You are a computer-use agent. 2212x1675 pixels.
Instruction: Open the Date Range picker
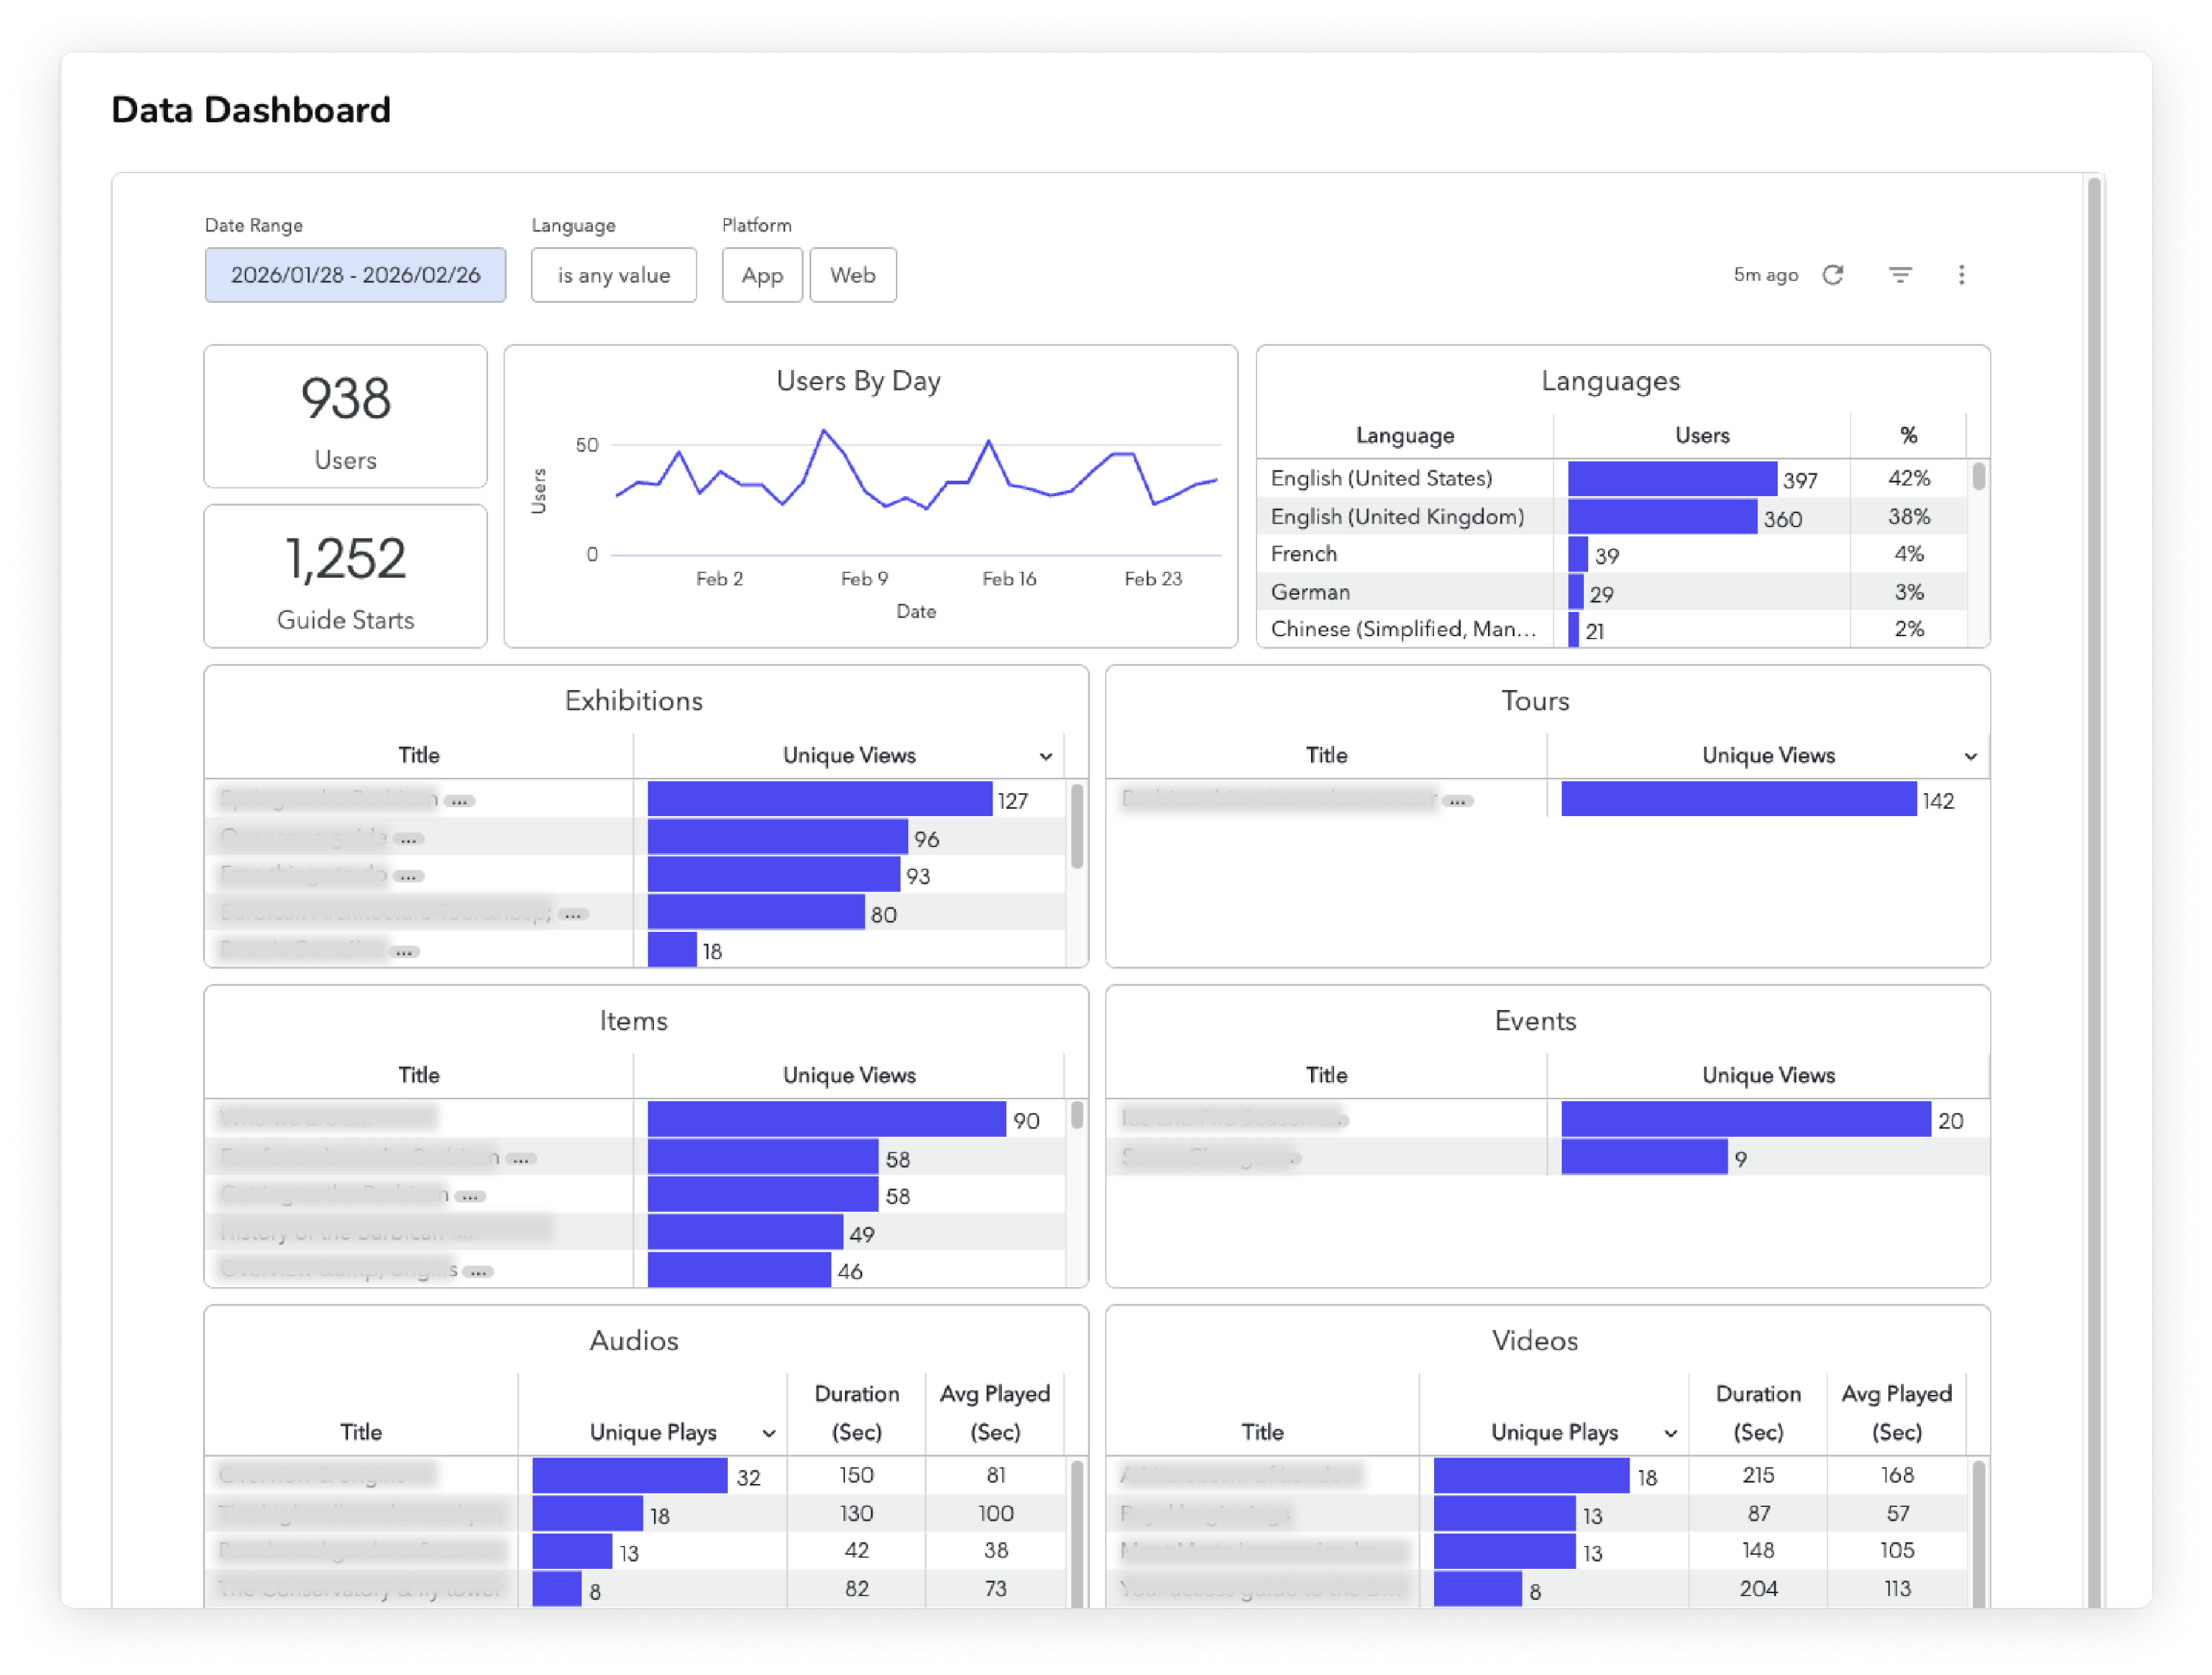point(355,275)
